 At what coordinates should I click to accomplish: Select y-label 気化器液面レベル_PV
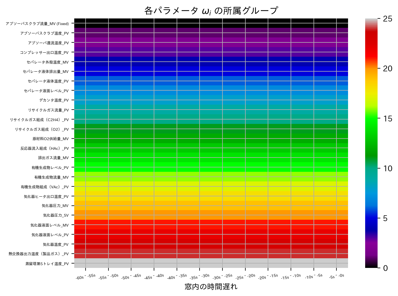coord(50,235)
